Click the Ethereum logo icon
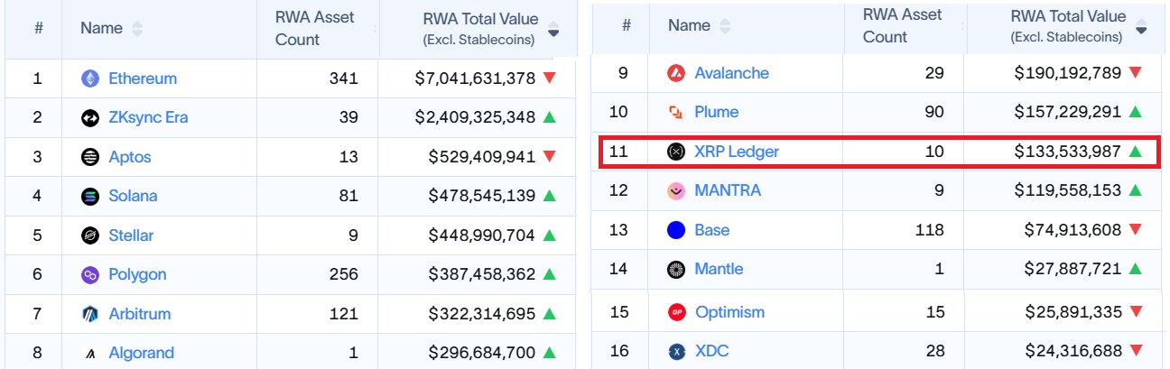Viewport: 1170px width, 369px height. coord(90,78)
